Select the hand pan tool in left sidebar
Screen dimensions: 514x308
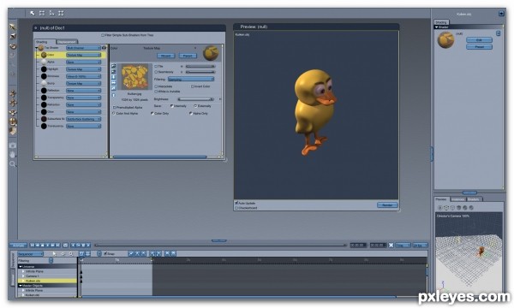[x=13, y=154]
